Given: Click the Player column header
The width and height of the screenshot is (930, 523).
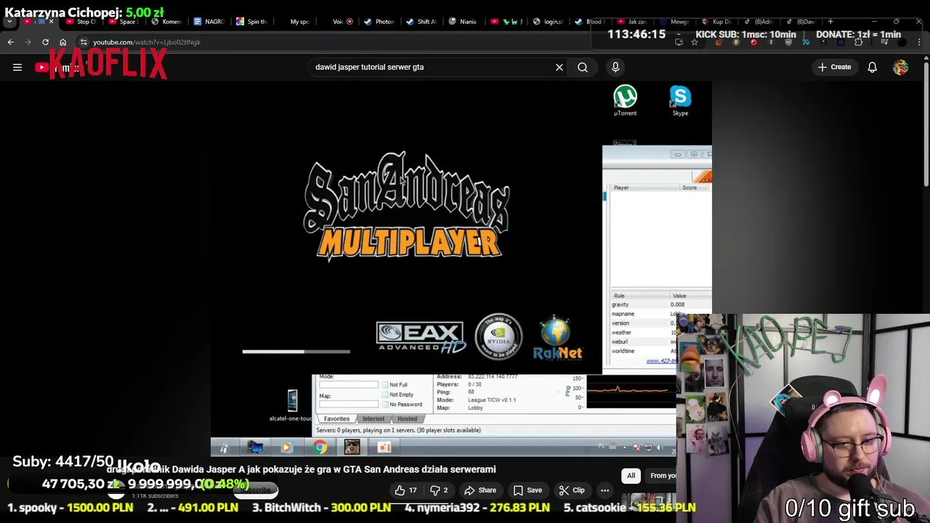Looking at the screenshot, I should pos(621,187).
